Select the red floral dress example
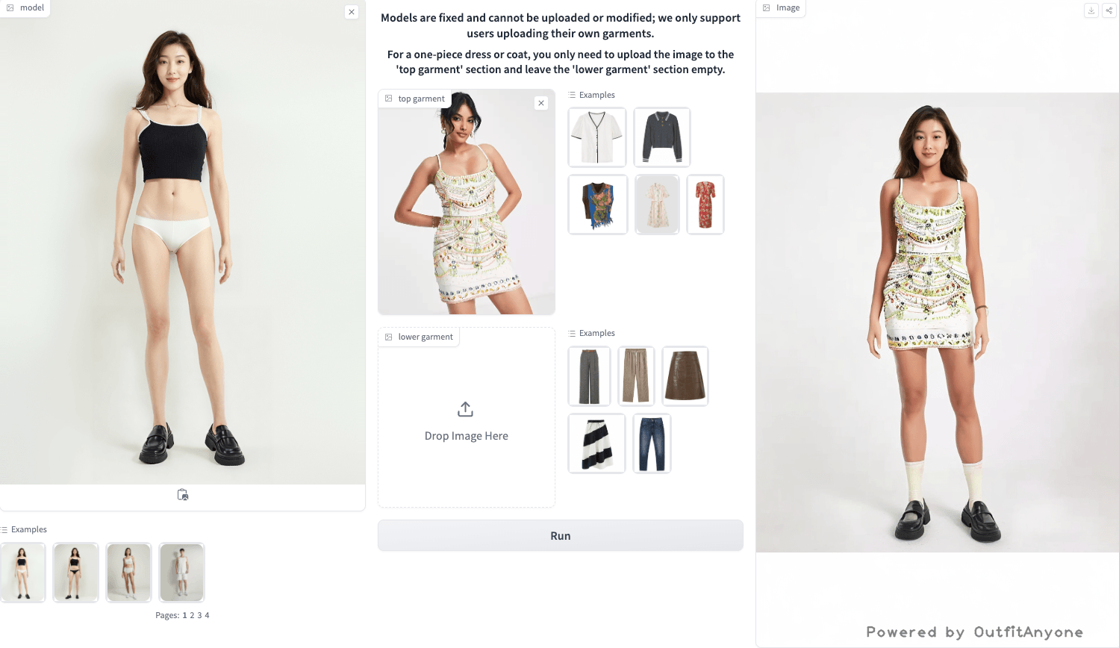The height and width of the screenshot is (648, 1119). tap(705, 205)
